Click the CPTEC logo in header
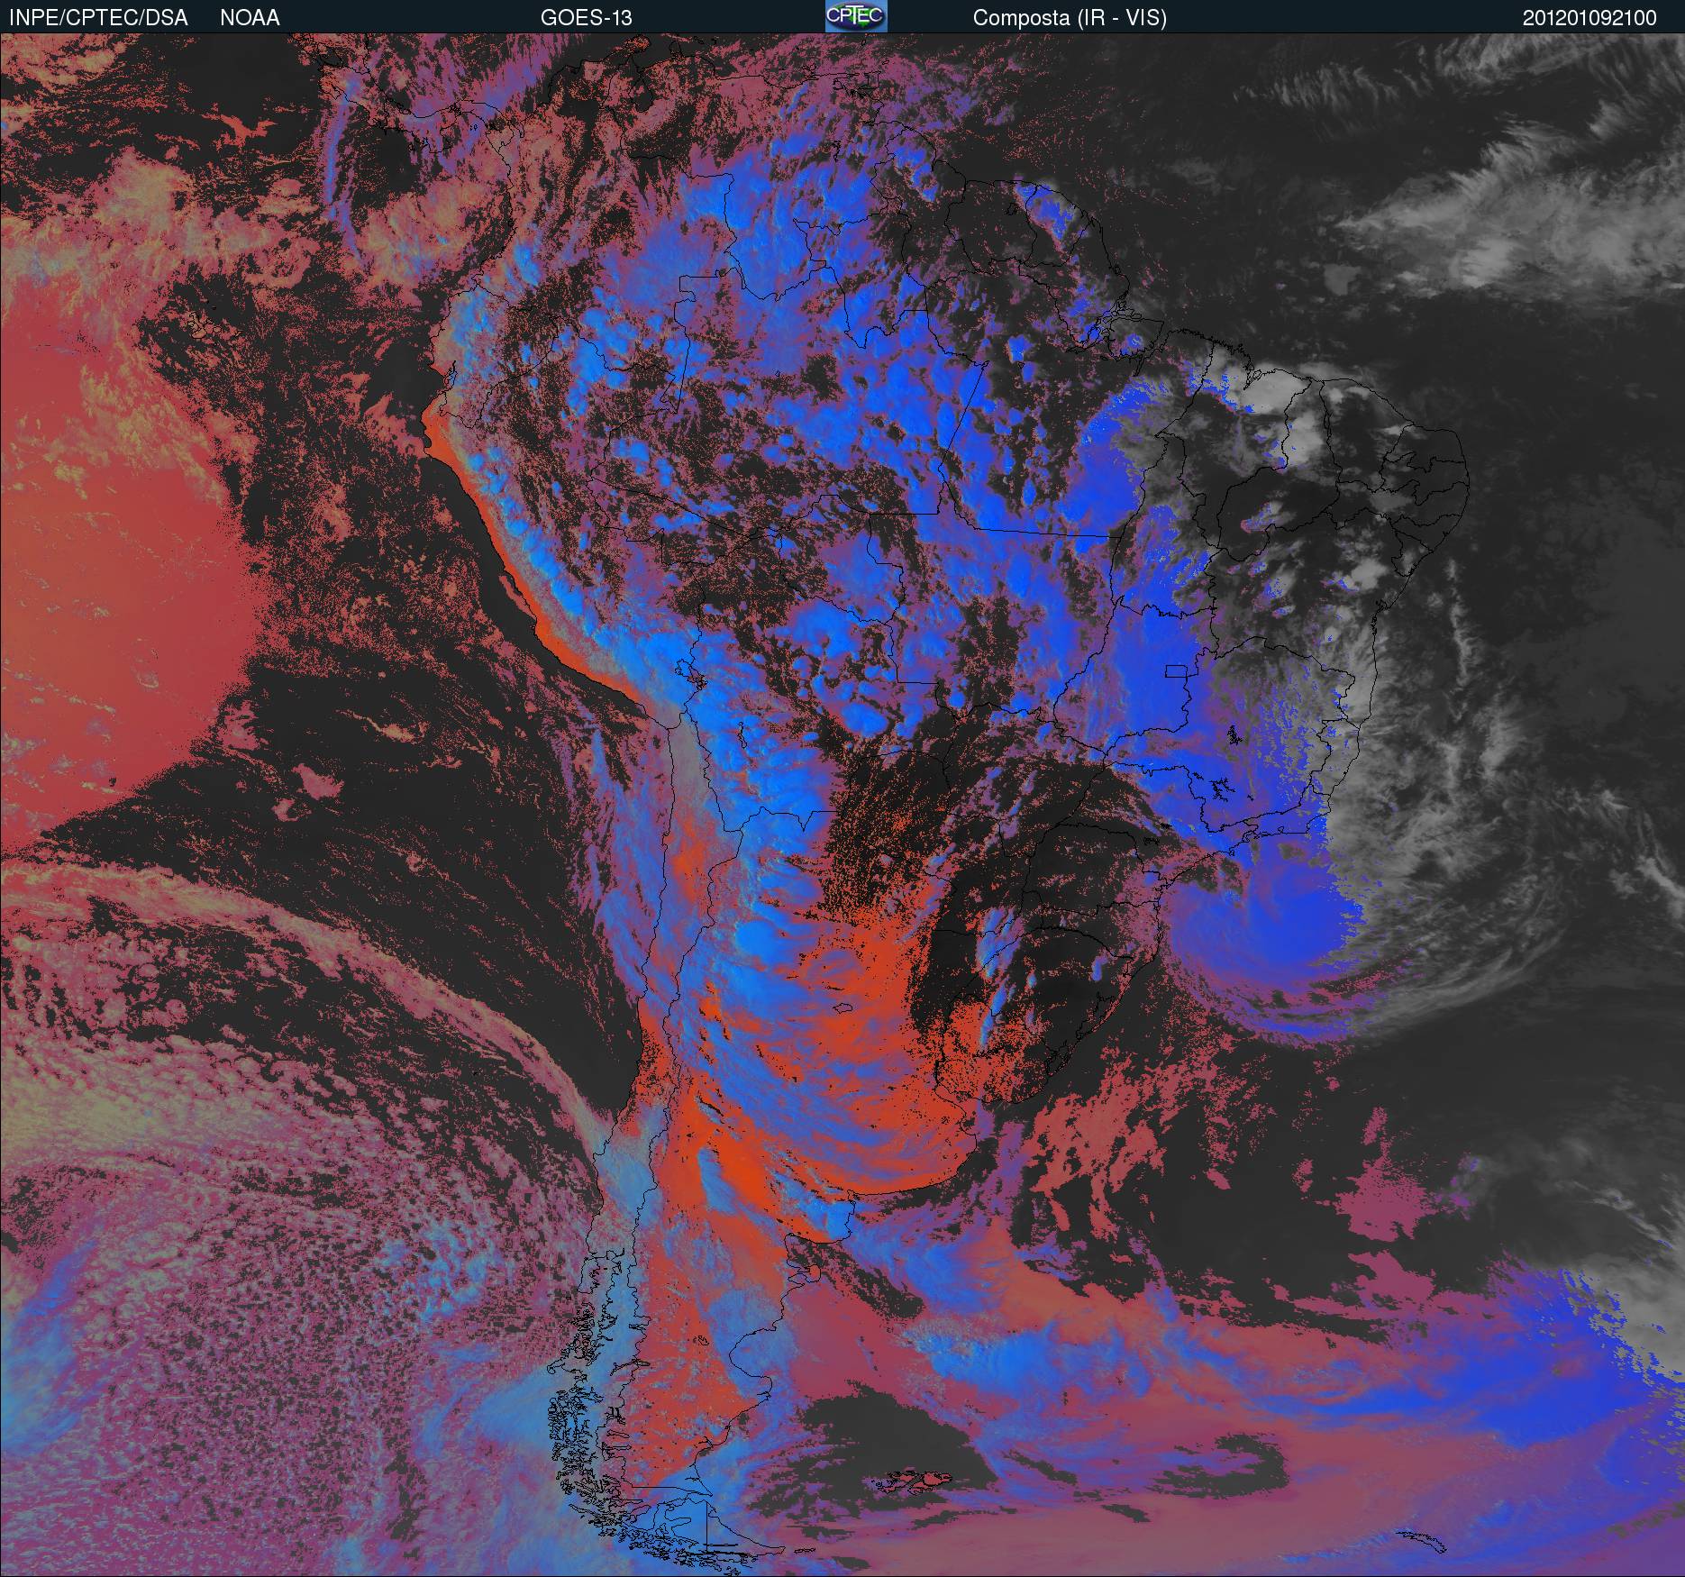Image resolution: width=1685 pixels, height=1577 pixels. [856, 16]
